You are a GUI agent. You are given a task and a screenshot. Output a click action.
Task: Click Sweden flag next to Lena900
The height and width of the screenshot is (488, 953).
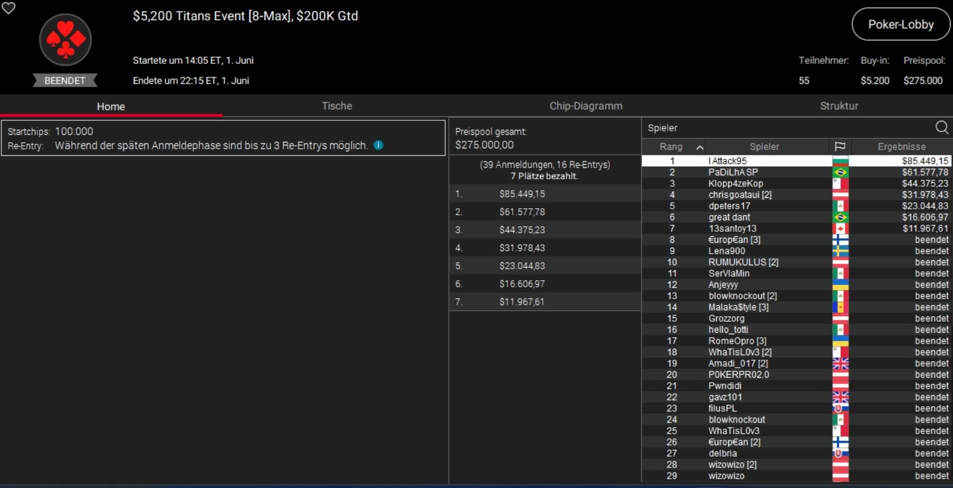(840, 251)
